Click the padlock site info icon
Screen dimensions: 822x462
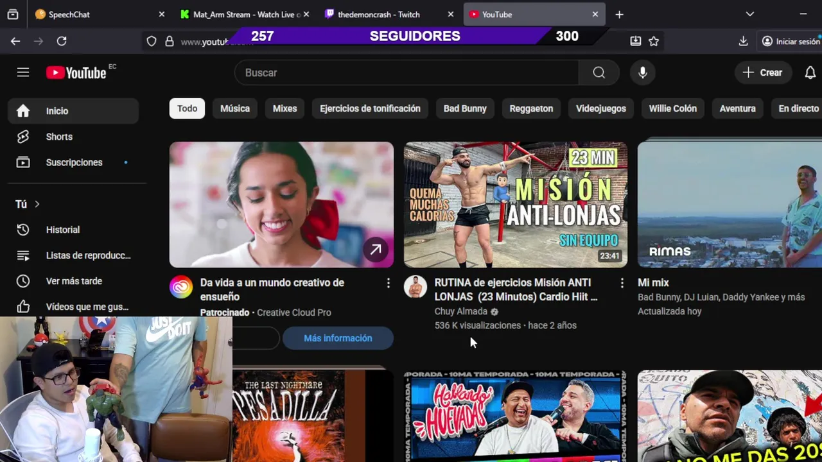pyautogui.click(x=170, y=41)
